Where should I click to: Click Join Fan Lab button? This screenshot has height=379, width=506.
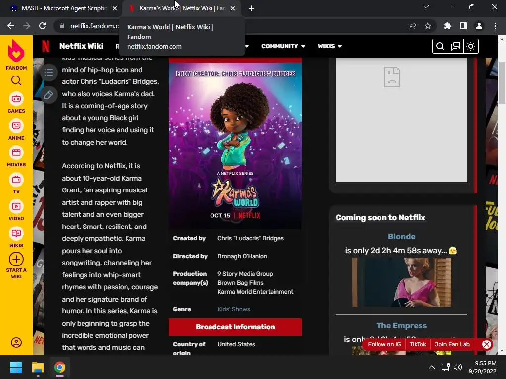[452, 344]
